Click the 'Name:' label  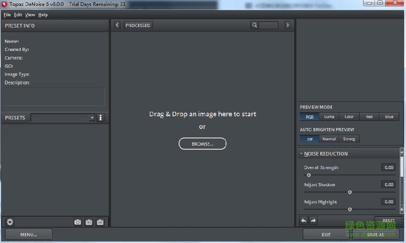tap(12, 41)
